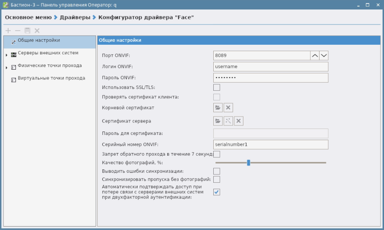Browse for the server certificate file

click(218, 121)
